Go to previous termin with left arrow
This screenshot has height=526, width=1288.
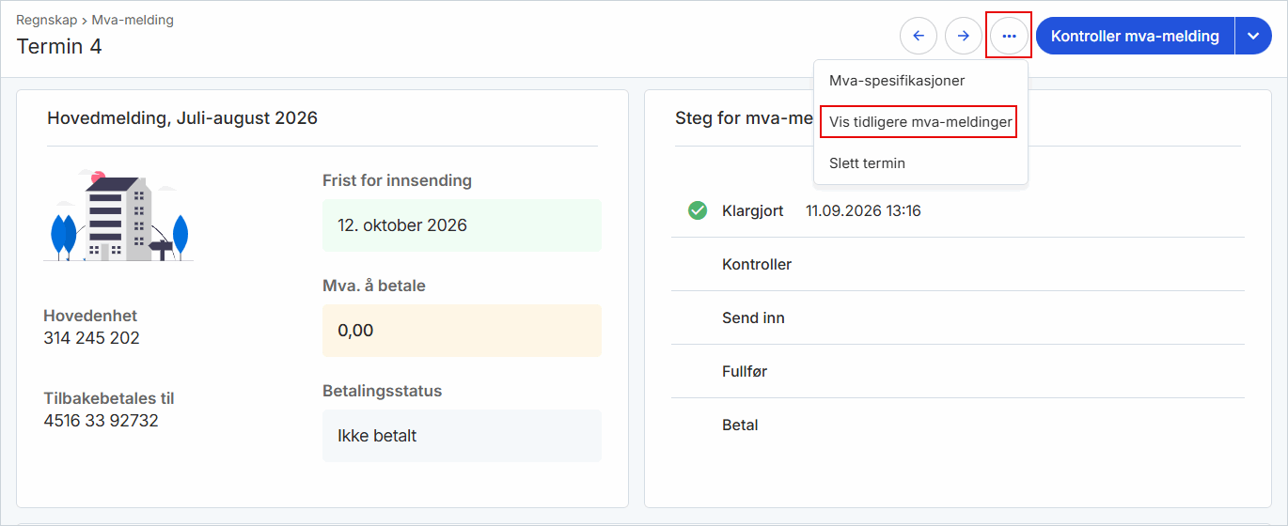[919, 36]
